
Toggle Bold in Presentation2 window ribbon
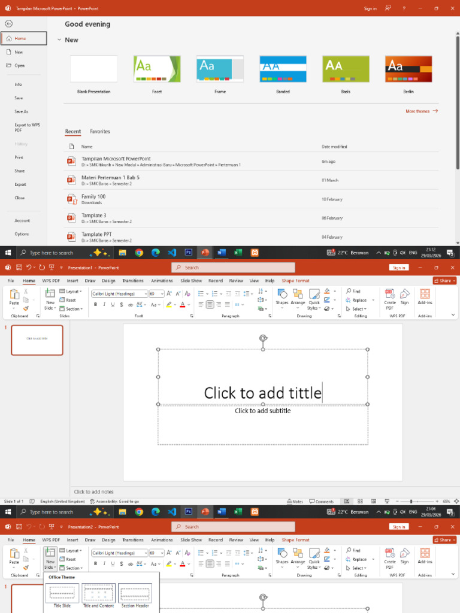[95, 564]
